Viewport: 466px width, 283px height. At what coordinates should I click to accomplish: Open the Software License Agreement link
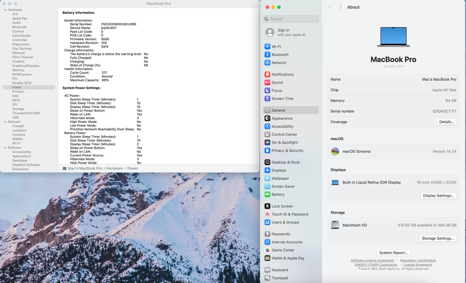pyautogui.click(x=372, y=260)
